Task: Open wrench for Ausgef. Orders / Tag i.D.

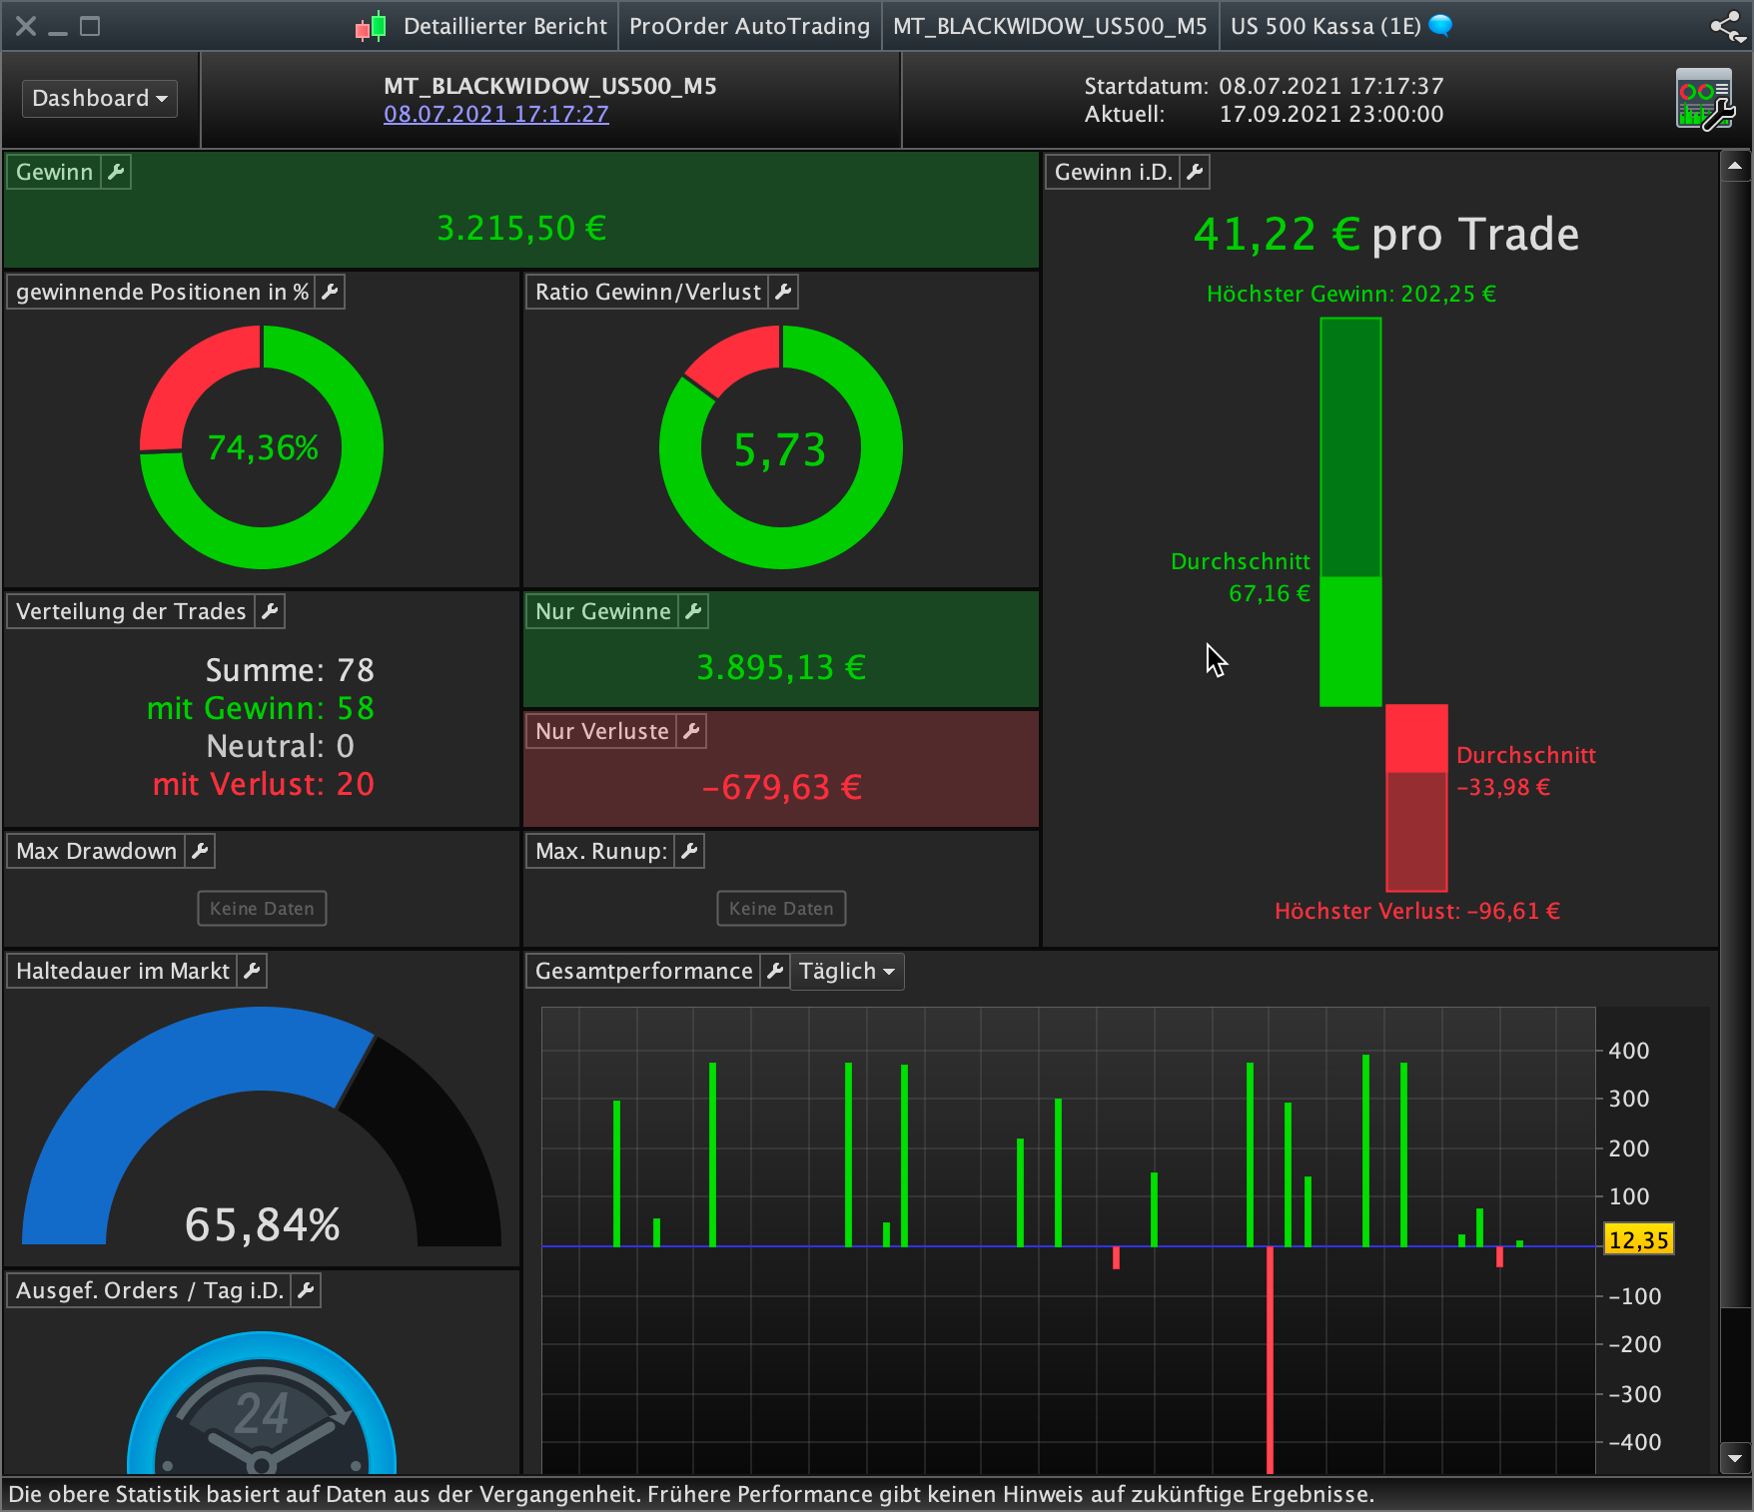Action: (x=306, y=1290)
